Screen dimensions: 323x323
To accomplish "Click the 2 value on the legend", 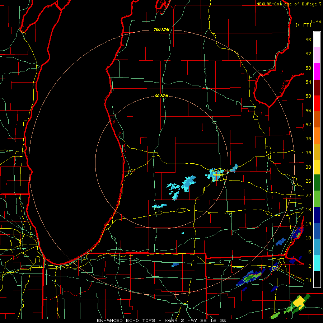I will [309, 266].
